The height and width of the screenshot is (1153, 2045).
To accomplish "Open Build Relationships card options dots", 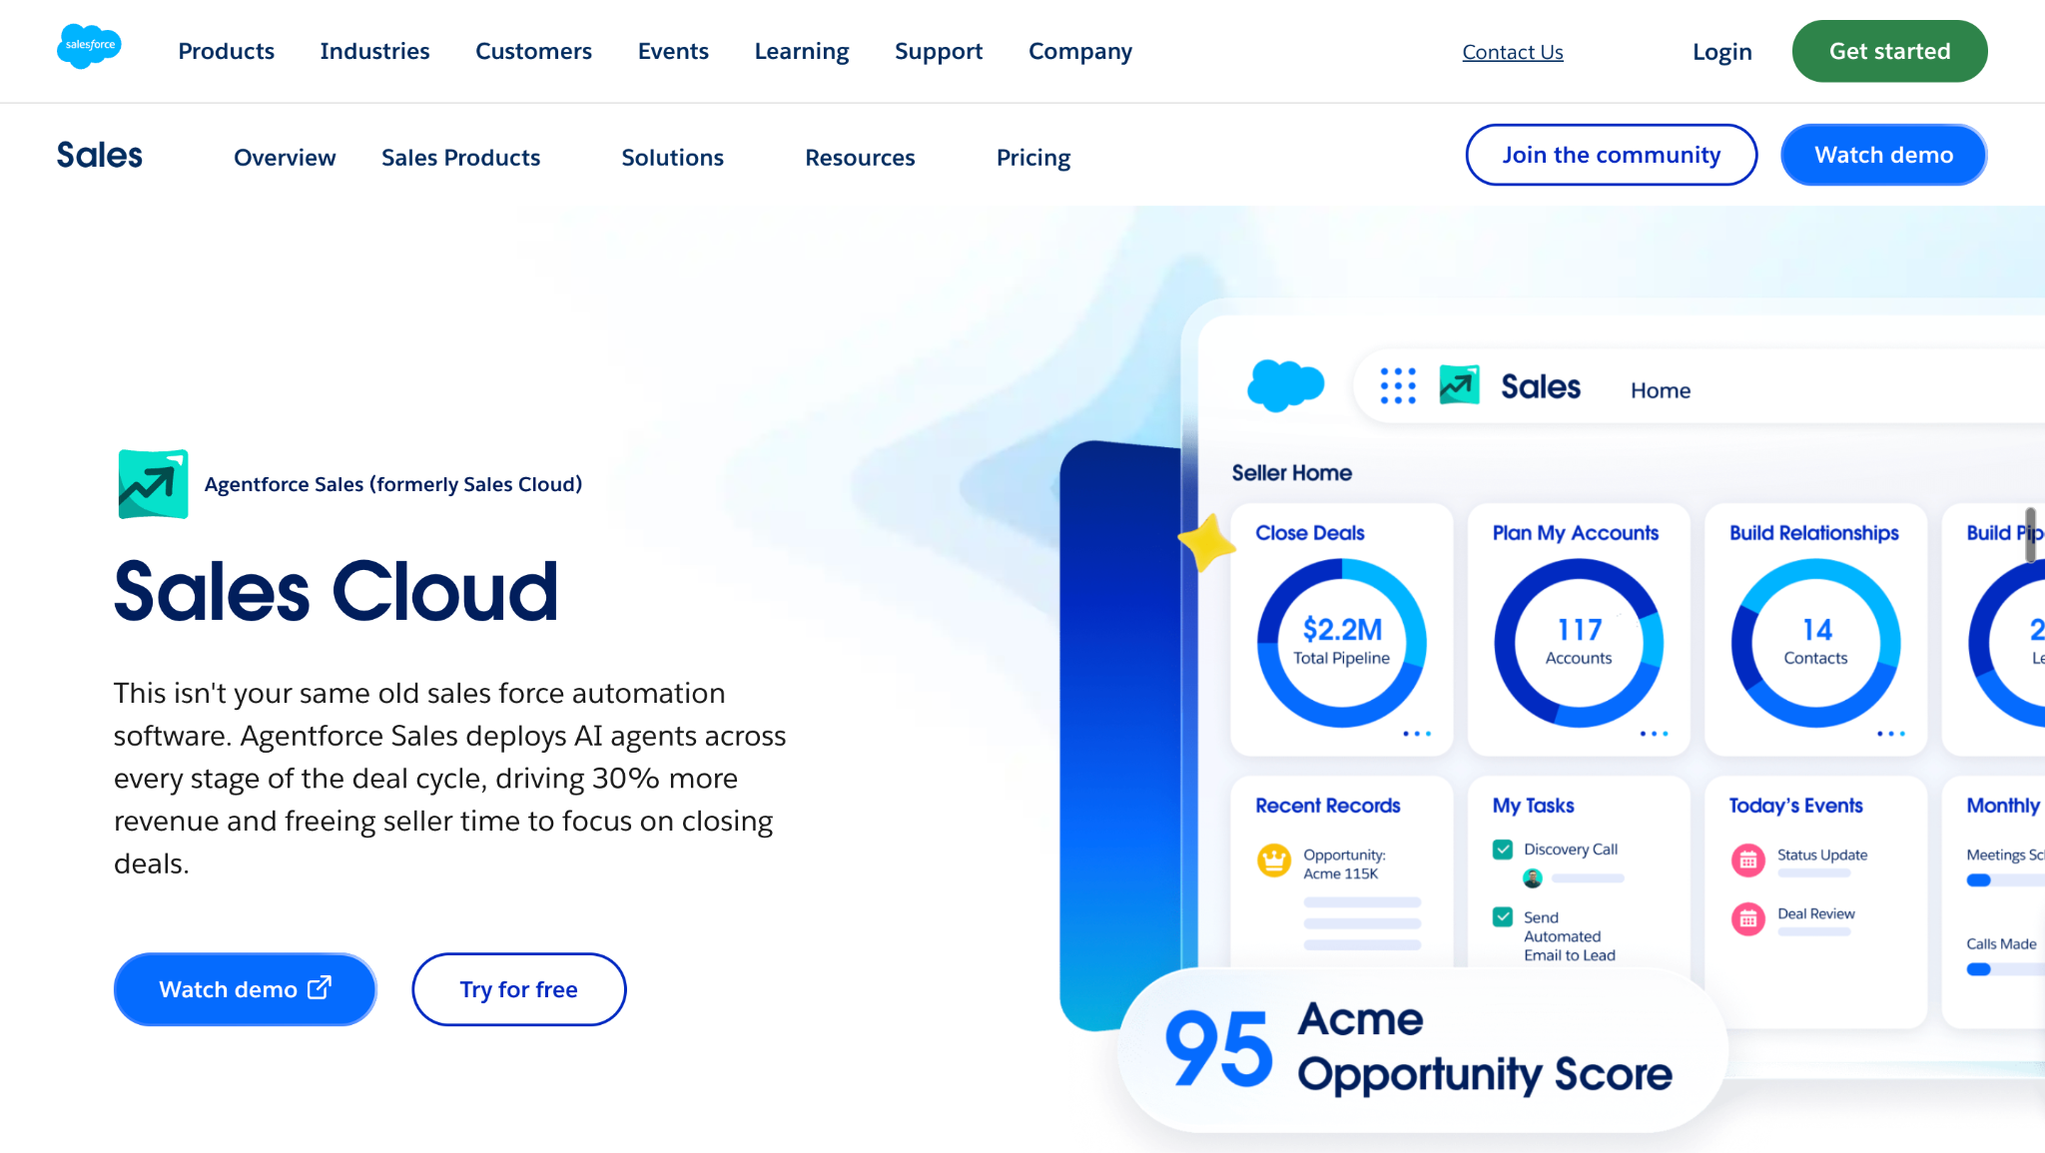I will [x=1891, y=734].
